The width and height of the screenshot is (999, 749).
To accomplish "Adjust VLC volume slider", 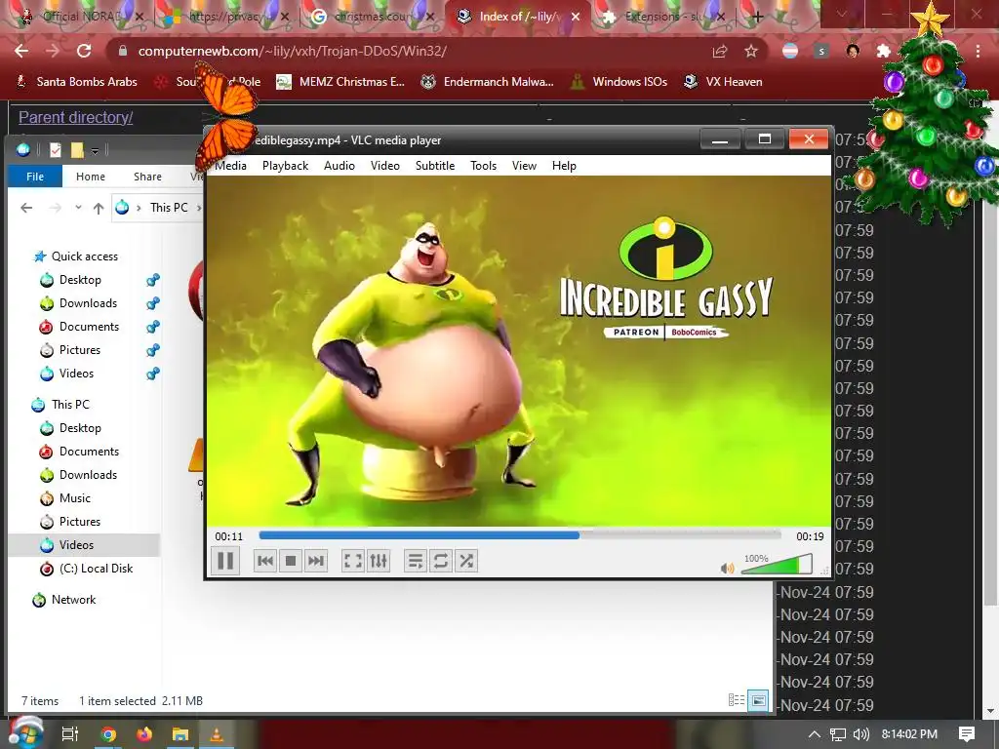I will coord(778,565).
